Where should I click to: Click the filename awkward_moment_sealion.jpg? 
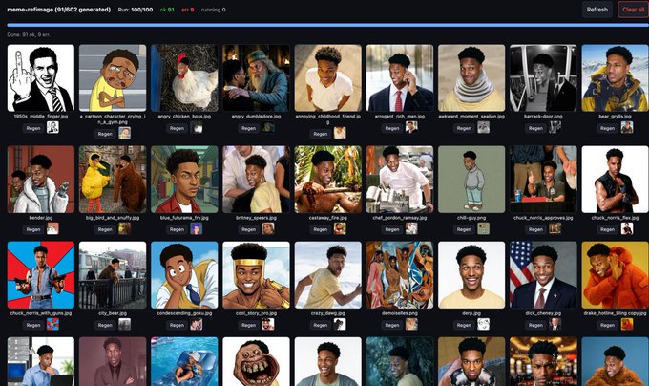(471, 117)
